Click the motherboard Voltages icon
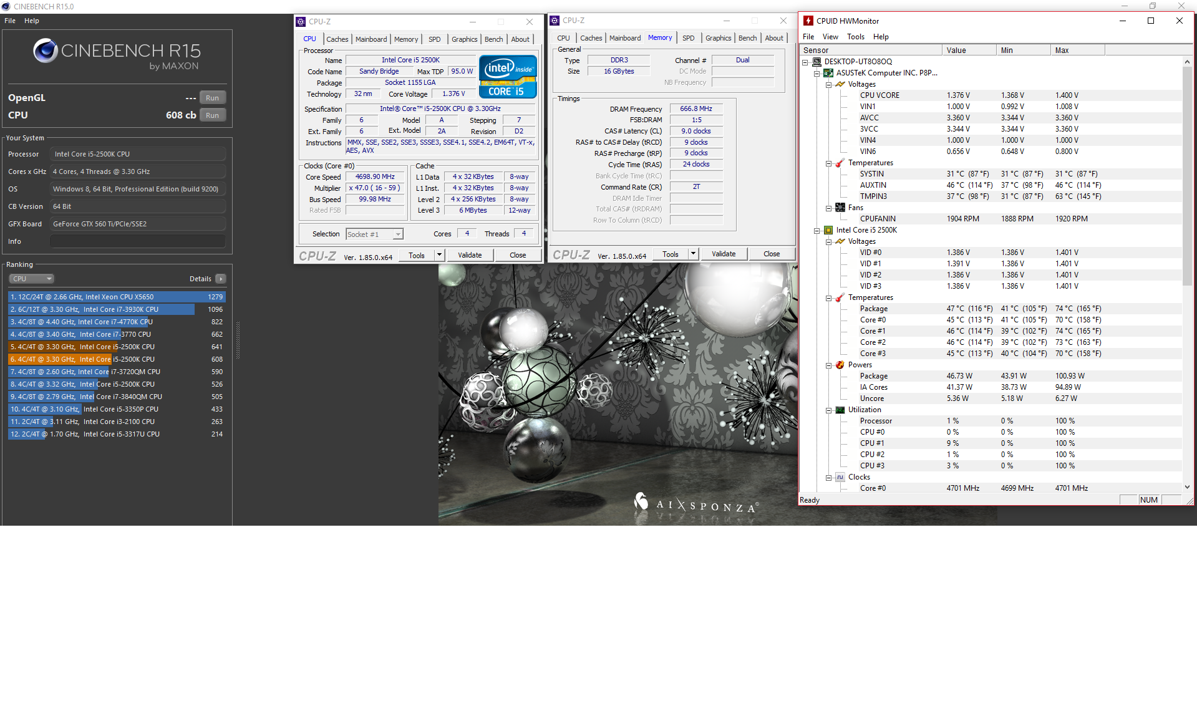 click(840, 84)
